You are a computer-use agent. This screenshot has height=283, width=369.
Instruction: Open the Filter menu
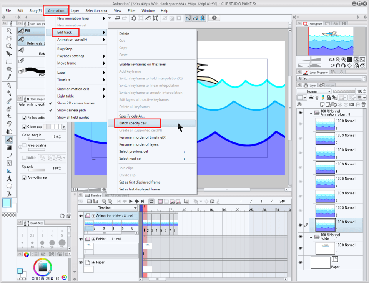coord(131,10)
